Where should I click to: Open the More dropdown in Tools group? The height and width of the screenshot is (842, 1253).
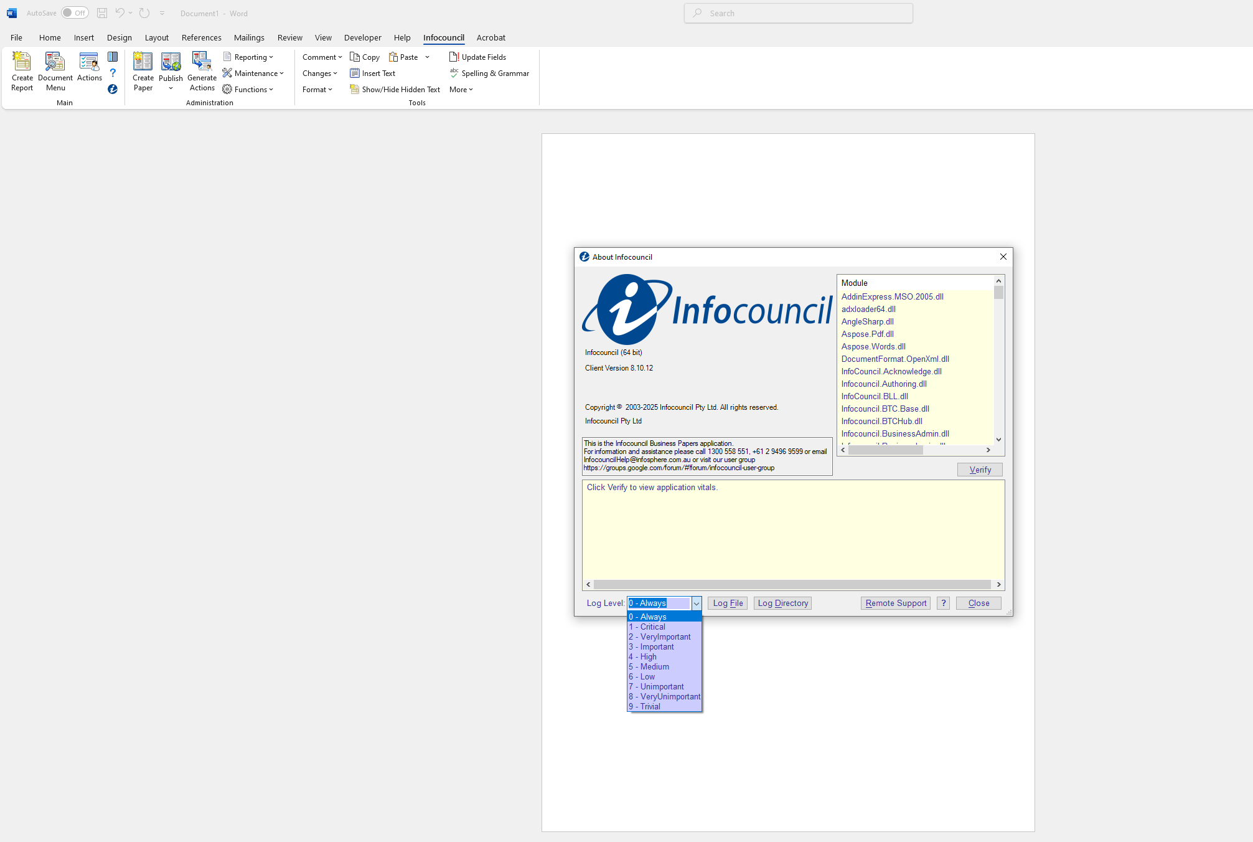pos(461,89)
